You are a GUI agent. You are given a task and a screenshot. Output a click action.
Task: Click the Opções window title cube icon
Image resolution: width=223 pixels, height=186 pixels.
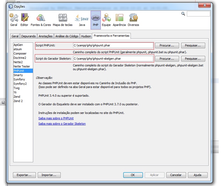11,6
